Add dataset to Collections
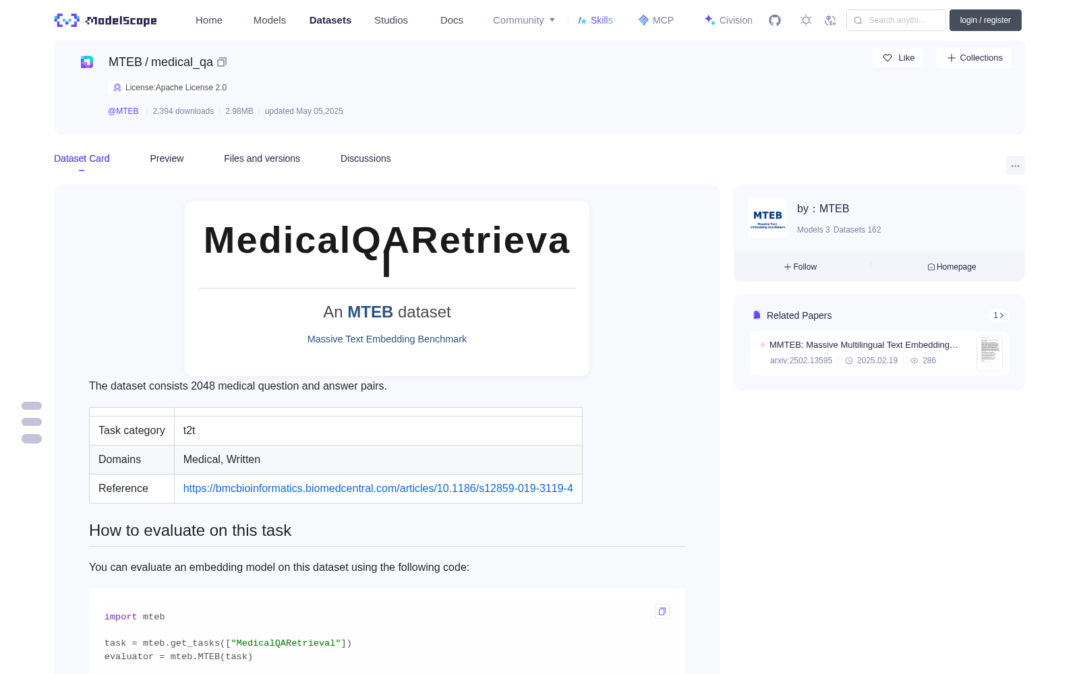Image resolution: width=1079 pixels, height=674 pixels. tap(974, 58)
